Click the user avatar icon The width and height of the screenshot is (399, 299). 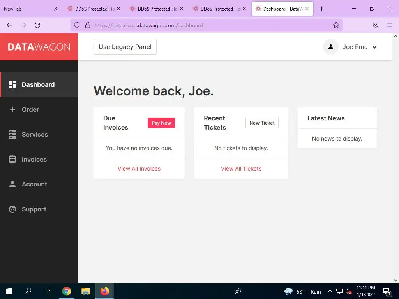330,47
